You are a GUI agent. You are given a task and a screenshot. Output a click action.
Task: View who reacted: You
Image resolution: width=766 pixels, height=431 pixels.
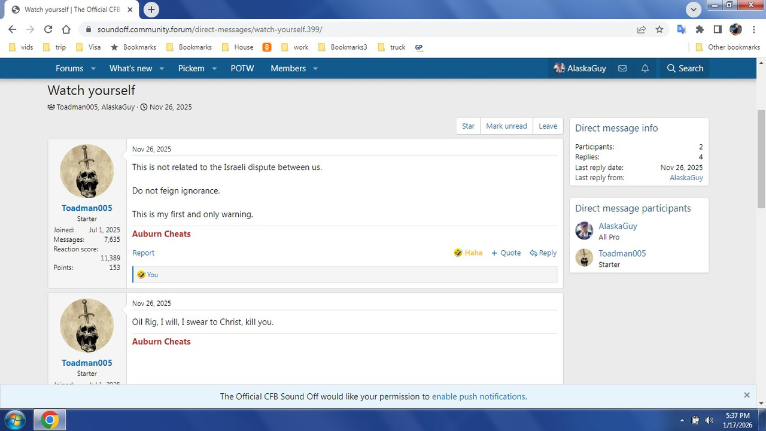[153, 275]
